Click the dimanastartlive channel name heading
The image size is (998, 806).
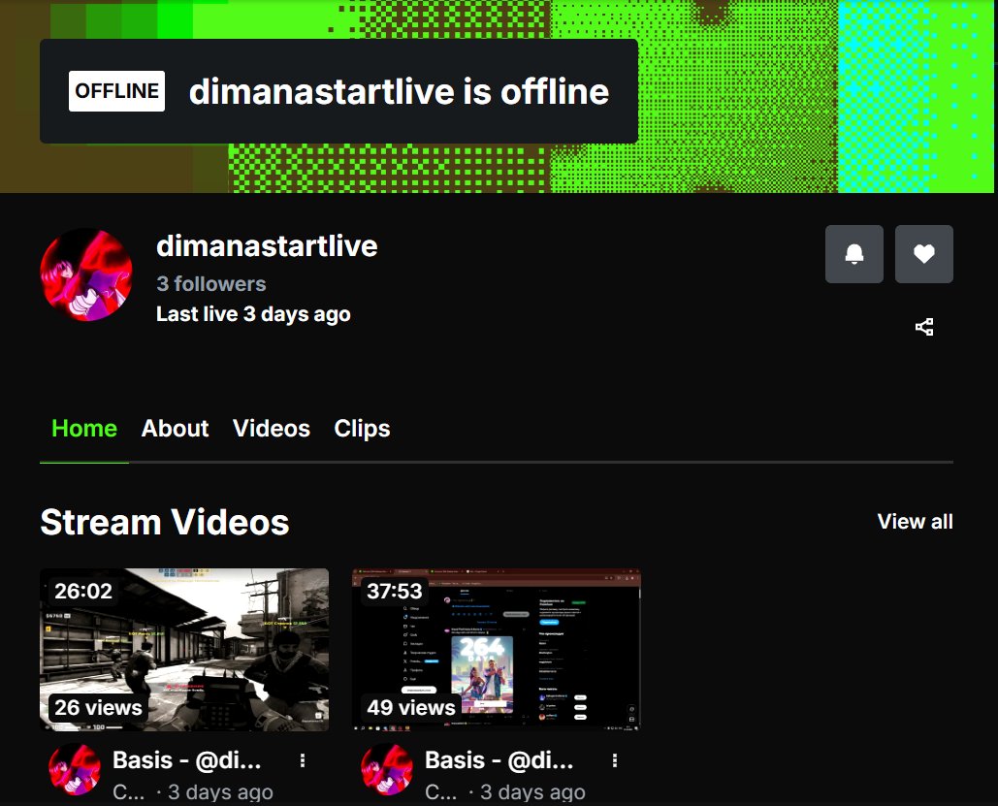point(267,246)
